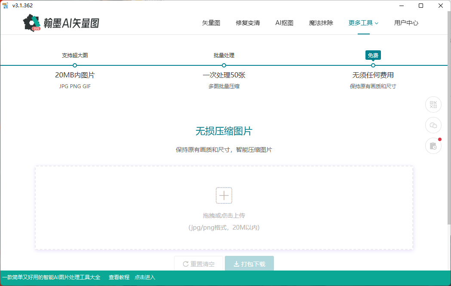Open the 查看教程 link
The width and height of the screenshot is (451, 286).
pyautogui.click(x=119, y=277)
